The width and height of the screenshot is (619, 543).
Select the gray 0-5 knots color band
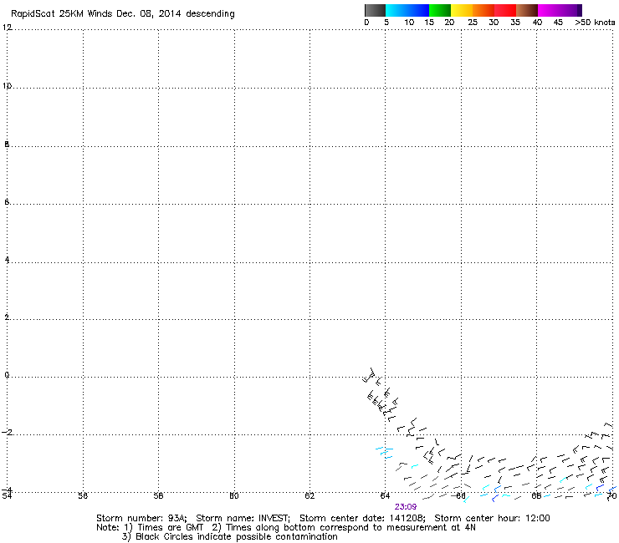point(375,10)
